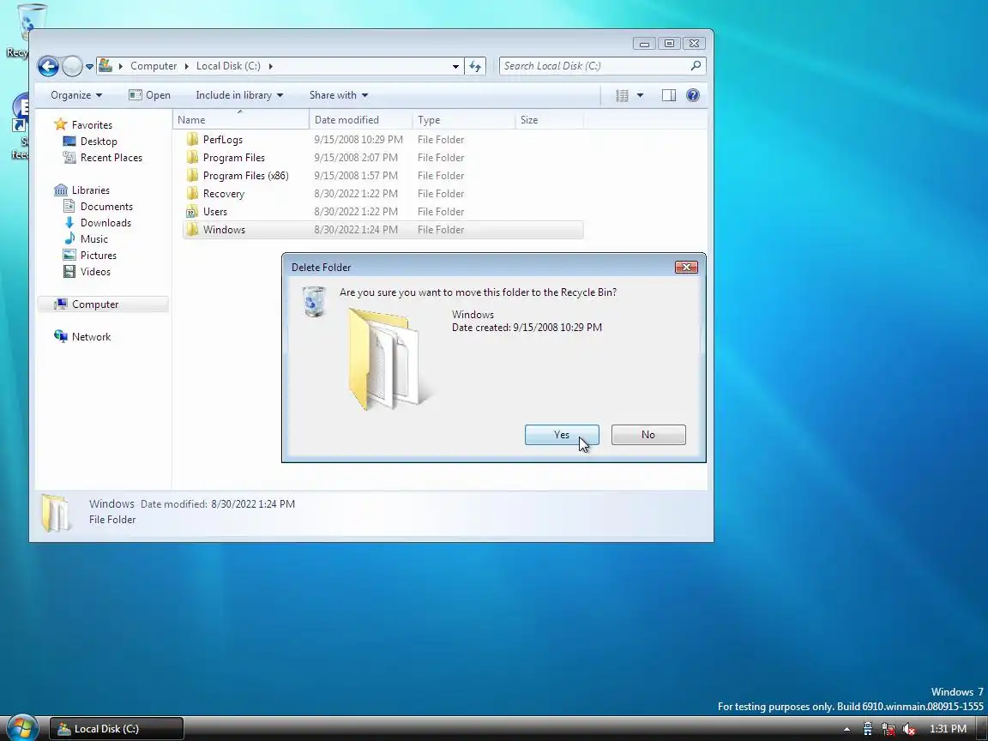Close the Delete Folder dialog
Viewport: 988px width, 741px height.
pyautogui.click(x=686, y=268)
